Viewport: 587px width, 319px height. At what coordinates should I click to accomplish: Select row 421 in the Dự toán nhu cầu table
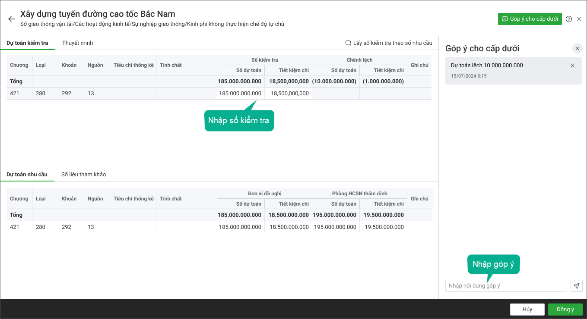[x=219, y=227]
